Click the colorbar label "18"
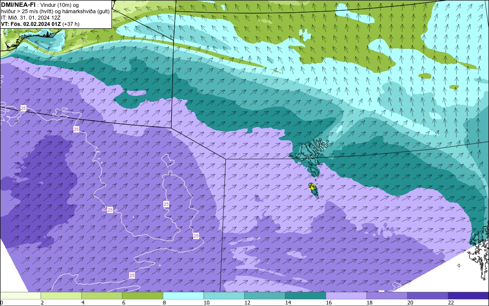 [x=370, y=303]
